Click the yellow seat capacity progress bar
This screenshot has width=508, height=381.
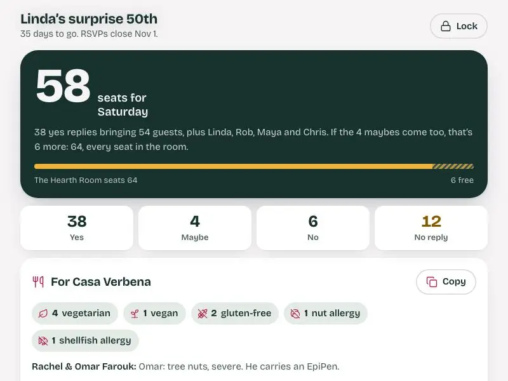coord(254,166)
